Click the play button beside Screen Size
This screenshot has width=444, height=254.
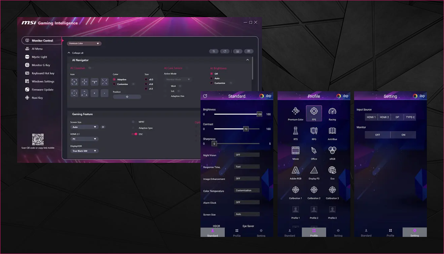[103, 127]
